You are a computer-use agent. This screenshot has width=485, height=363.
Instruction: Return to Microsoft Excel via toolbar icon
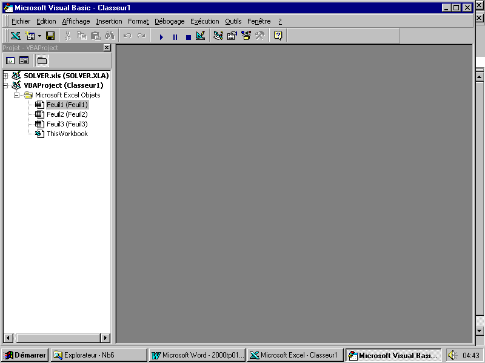(16, 36)
